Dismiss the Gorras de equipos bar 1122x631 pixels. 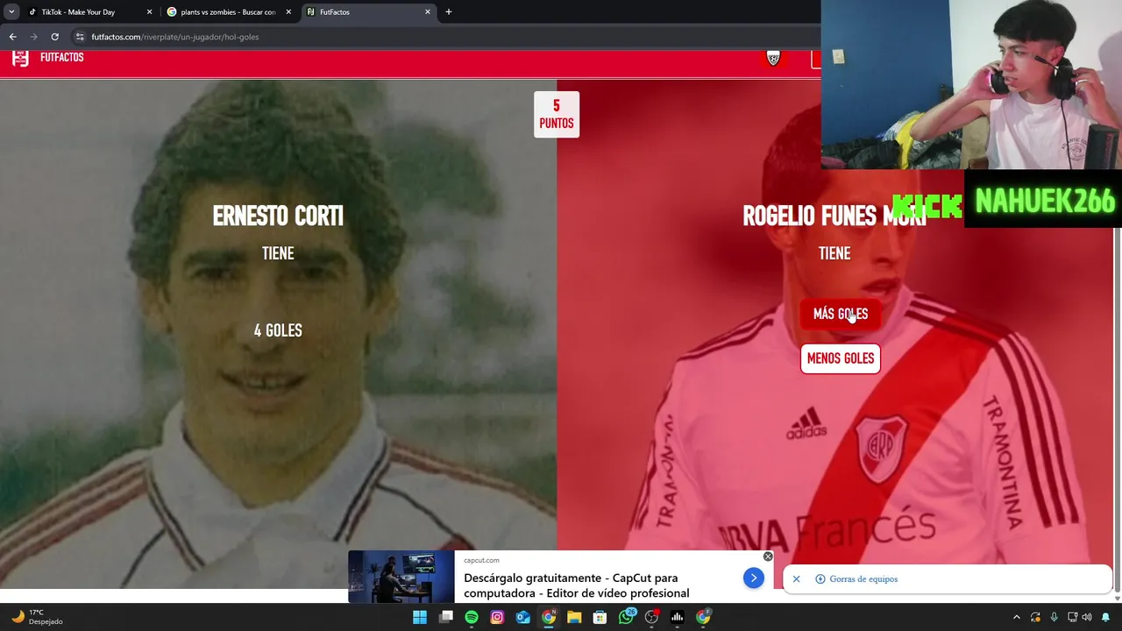tap(796, 579)
